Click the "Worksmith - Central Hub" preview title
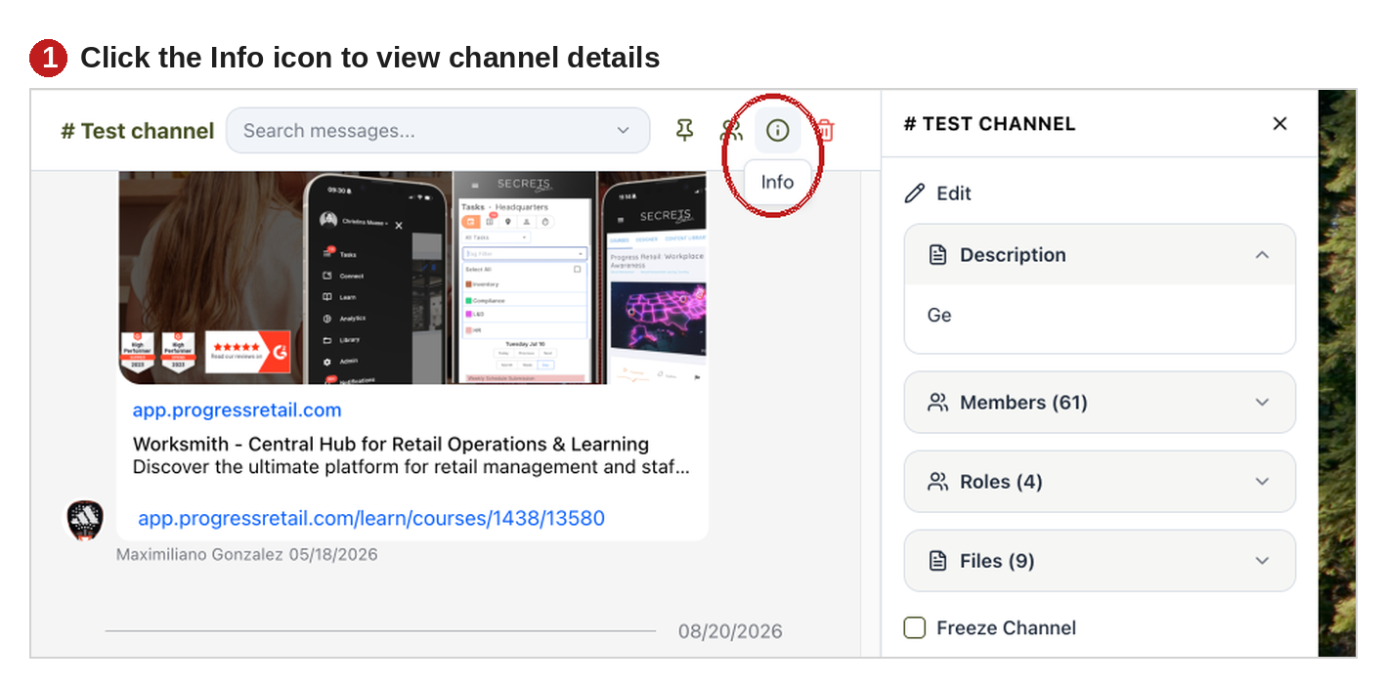Viewport: 1386px width, 687px height. 391,444
